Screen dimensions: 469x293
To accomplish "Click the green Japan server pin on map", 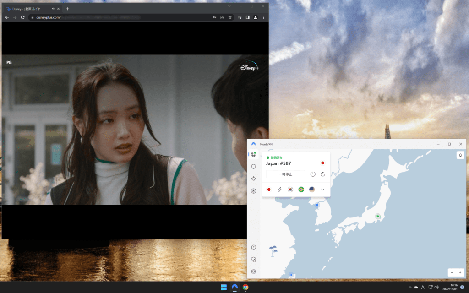I will pos(378,216).
